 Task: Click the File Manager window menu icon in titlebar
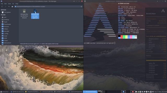[x=1, y=1]
